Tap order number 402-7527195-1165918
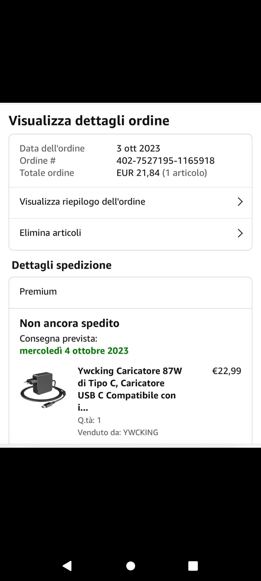Screen dimensions: 261x581 (x=165, y=161)
